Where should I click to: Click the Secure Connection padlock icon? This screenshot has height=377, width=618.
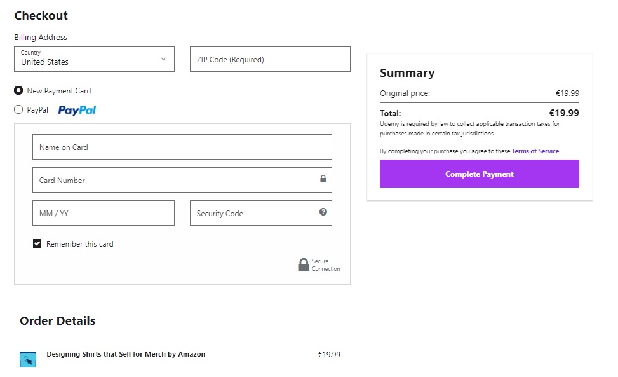click(x=304, y=264)
